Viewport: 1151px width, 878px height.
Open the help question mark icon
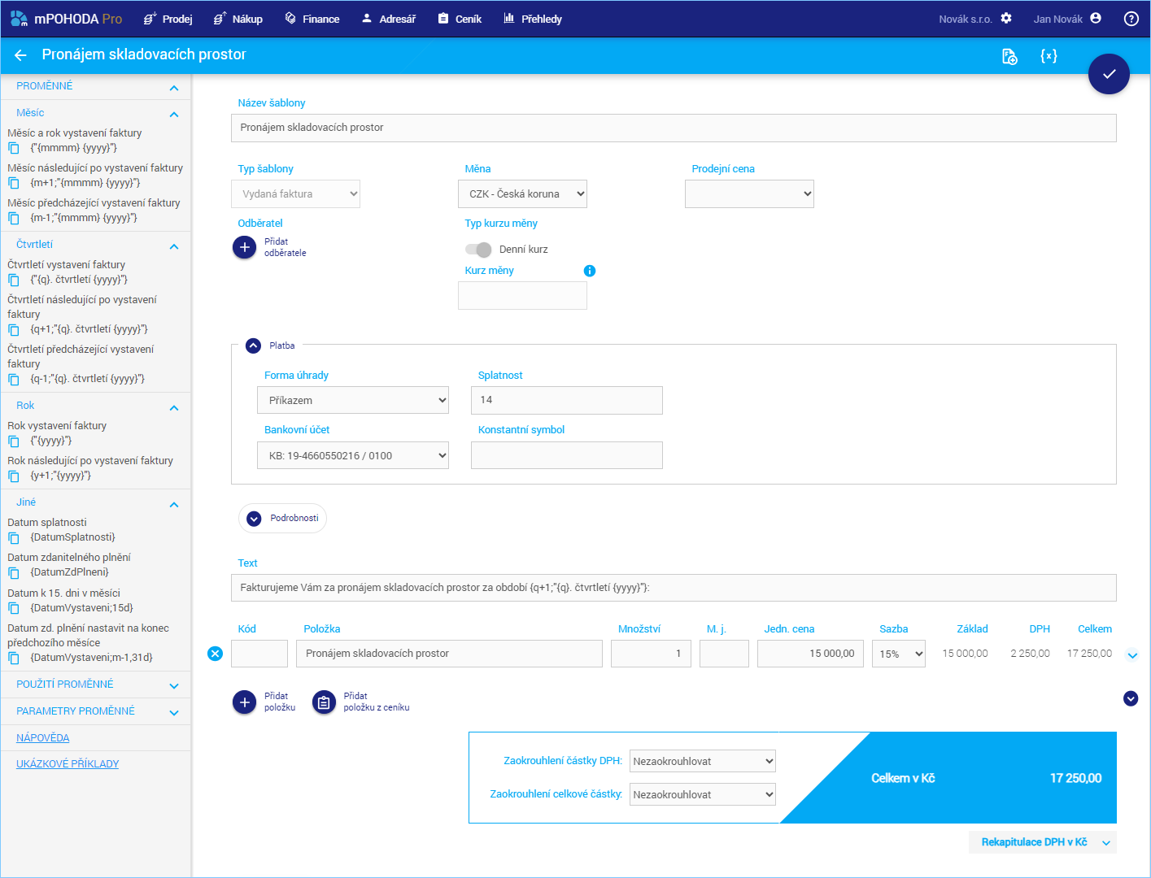[1131, 19]
